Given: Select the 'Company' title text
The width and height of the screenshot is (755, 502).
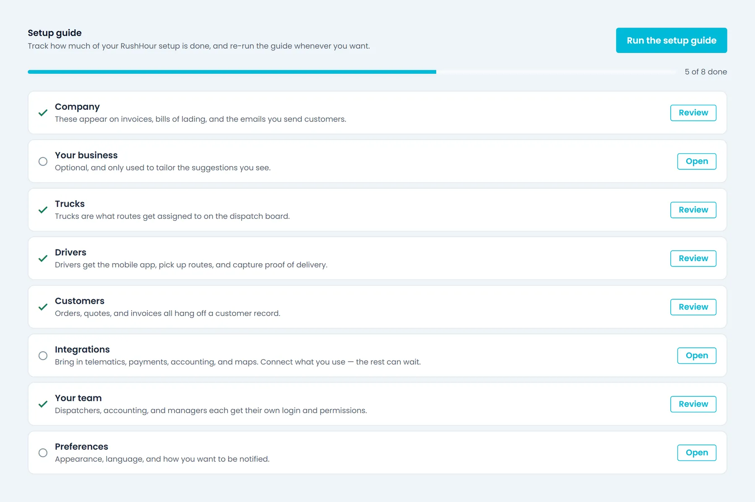Looking at the screenshot, I should point(77,107).
